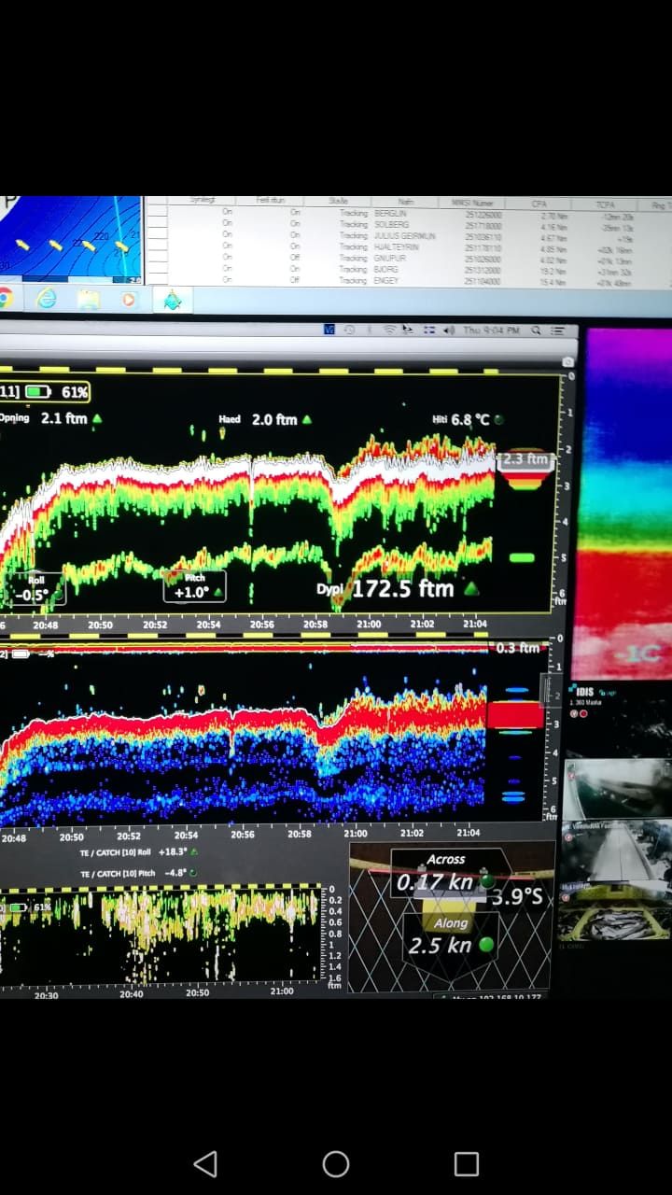Toggle the status dot next to Hiti temperature
Viewport: 672px width, 1195px height.
pyautogui.click(x=499, y=420)
